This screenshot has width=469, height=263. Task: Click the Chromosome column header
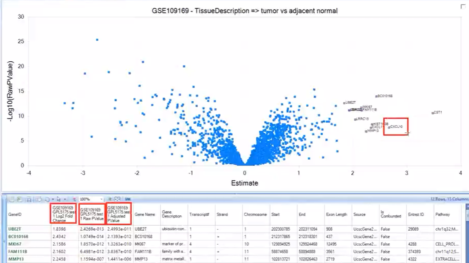pyautogui.click(x=254, y=214)
